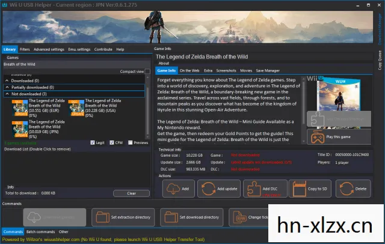The height and width of the screenshot is (244, 385).
Task: Open the Copy Queue side panel
Action: [x=380, y=60]
